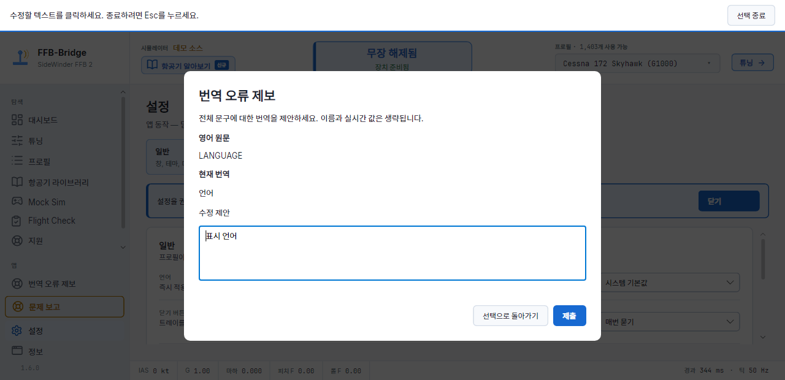Open the Flight Check clipboard icon

click(x=17, y=221)
